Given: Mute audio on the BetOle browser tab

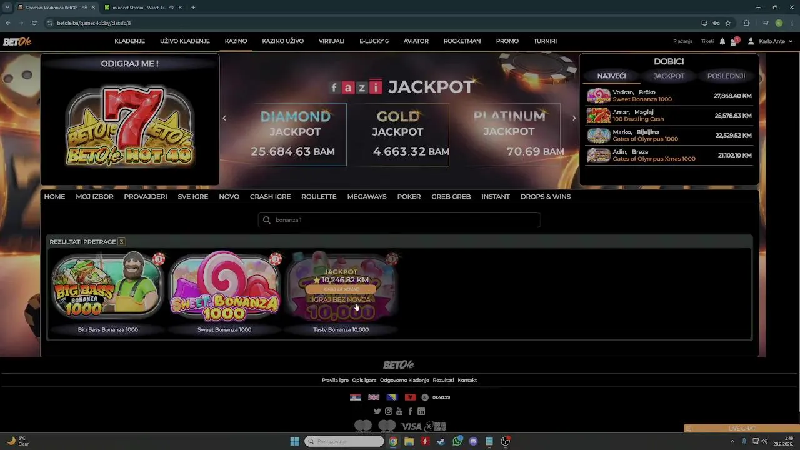Looking at the screenshot, I should [x=84, y=7].
